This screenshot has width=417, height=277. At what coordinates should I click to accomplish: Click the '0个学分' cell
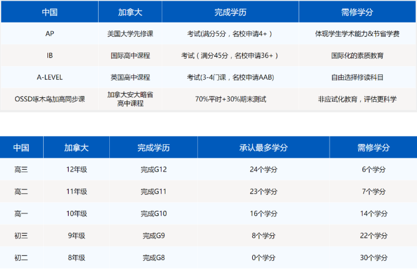(263, 258)
